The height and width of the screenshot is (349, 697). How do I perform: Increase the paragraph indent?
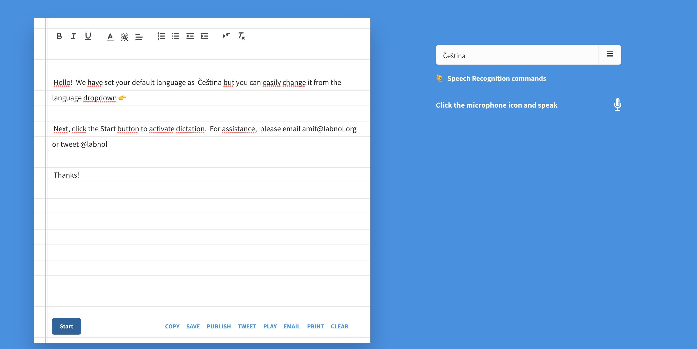click(204, 36)
